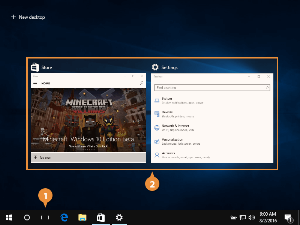300x225 pixels.
Task: Click the network tray icon
Action: click(x=242, y=217)
